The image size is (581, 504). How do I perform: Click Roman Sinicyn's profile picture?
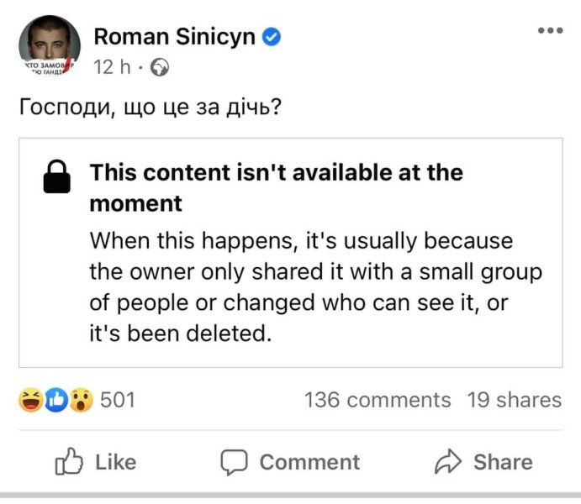pyautogui.click(x=50, y=48)
